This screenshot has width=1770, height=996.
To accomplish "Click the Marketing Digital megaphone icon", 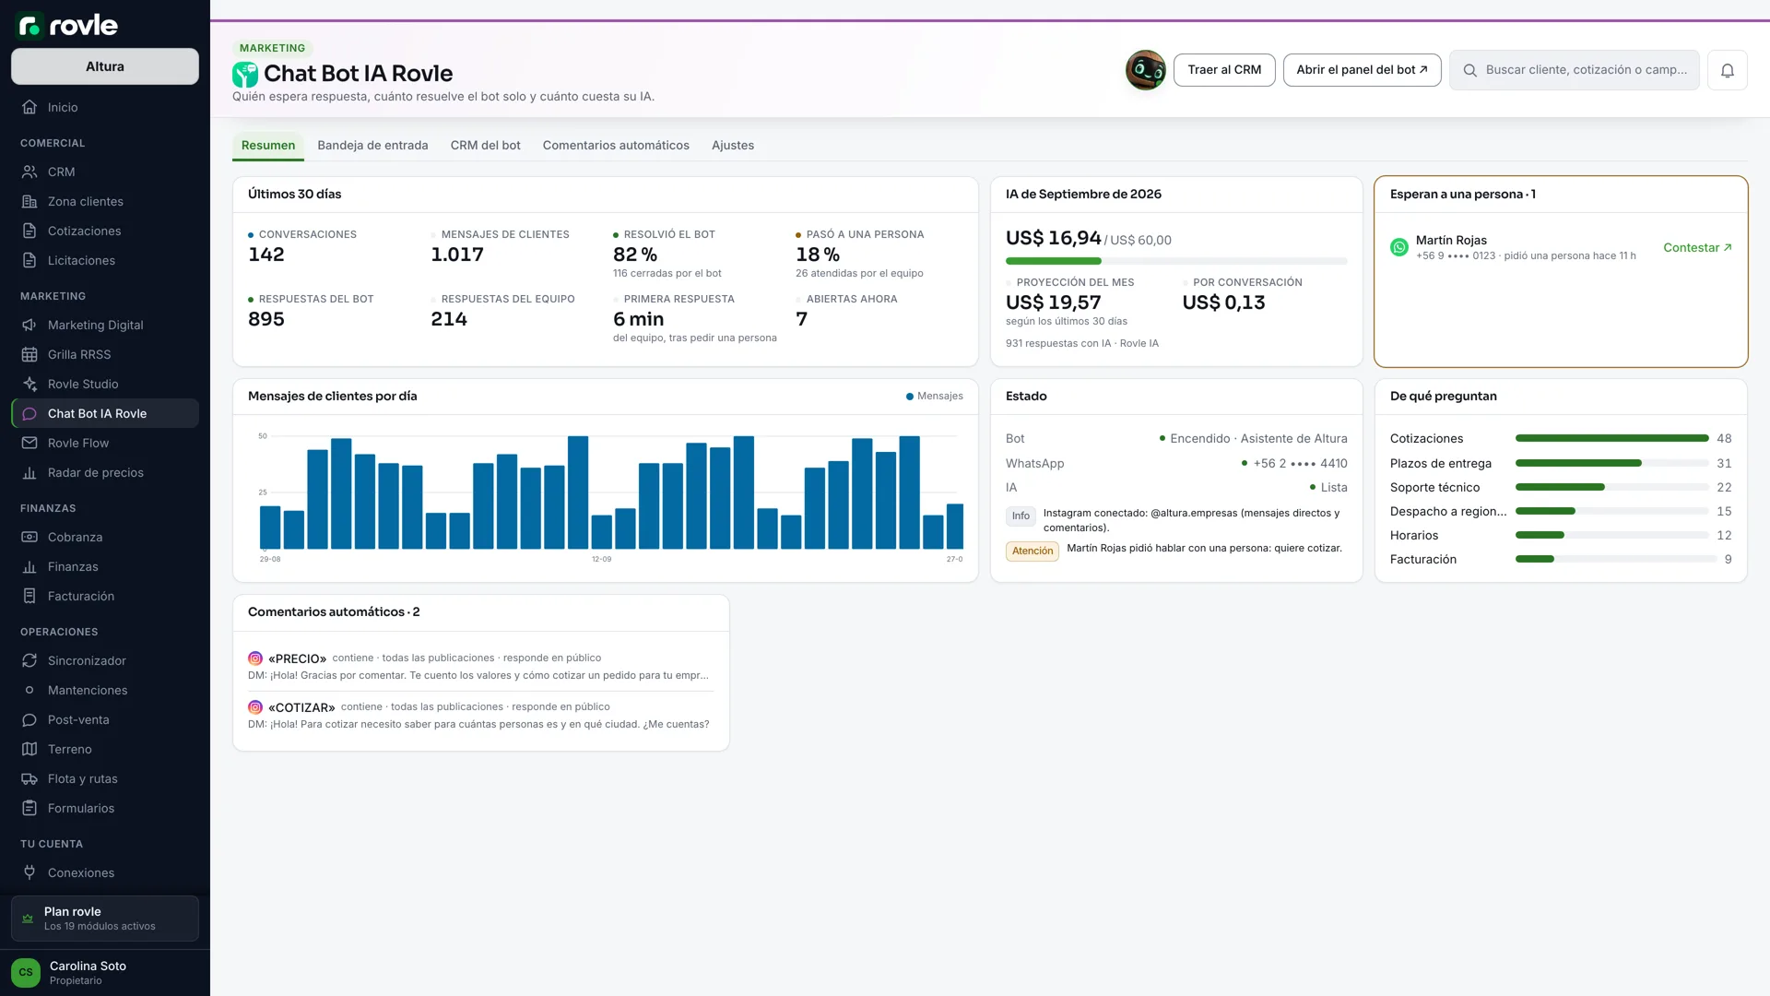I will (29, 325).
